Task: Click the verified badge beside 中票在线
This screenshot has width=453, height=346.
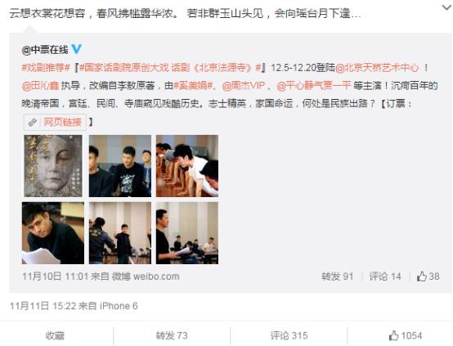Action: point(76,49)
